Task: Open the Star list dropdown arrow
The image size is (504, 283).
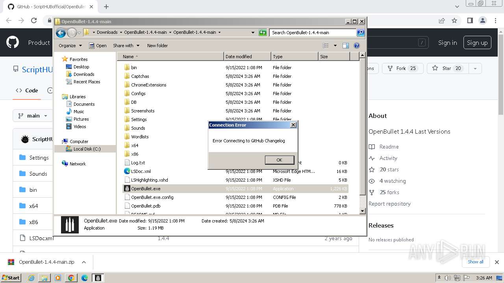Action: pyautogui.click(x=475, y=68)
